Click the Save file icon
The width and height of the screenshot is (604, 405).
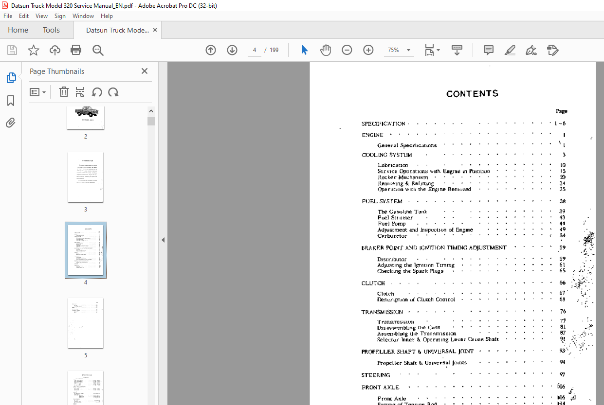pos(12,50)
